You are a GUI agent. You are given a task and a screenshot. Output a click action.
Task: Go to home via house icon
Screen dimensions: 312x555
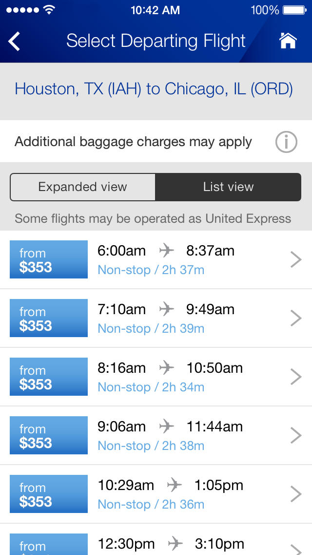click(288, 41)
